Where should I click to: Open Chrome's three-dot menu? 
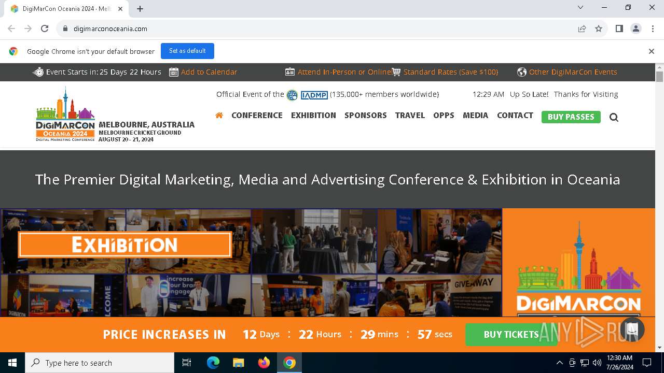pyautogui.click(x=652, y=28)
